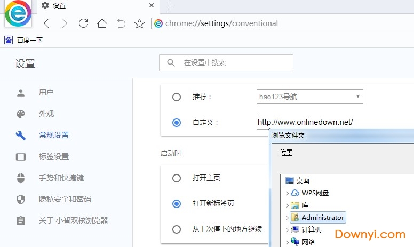
Task: Choose 从上次停下的地方继续 radio option
Action: point(177,229)
